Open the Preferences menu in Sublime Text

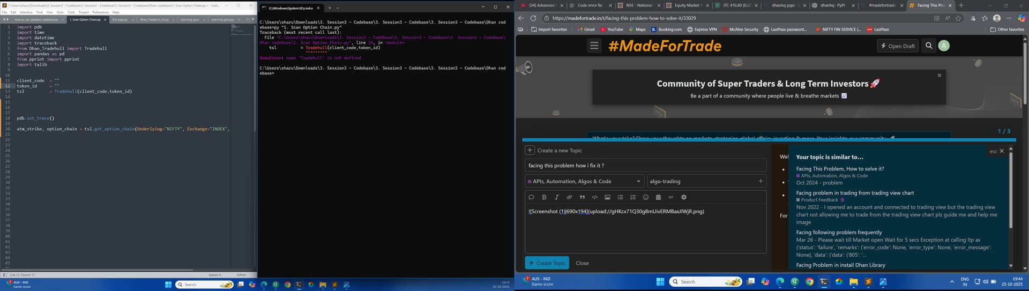[x=100, y=12]
